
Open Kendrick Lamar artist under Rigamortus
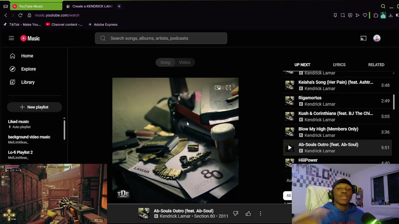pyautogui.click(x=320, y=104)
